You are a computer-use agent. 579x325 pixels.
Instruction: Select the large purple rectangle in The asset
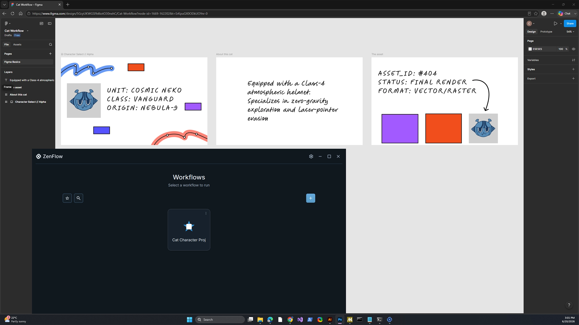(400, 128)
